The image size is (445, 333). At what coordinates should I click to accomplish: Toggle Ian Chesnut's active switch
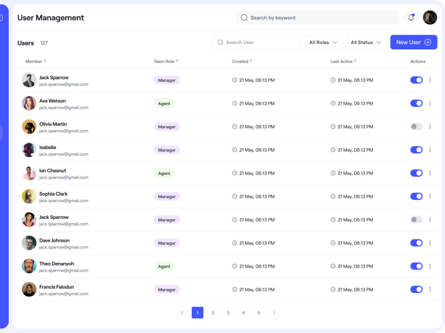click(417, 173)
